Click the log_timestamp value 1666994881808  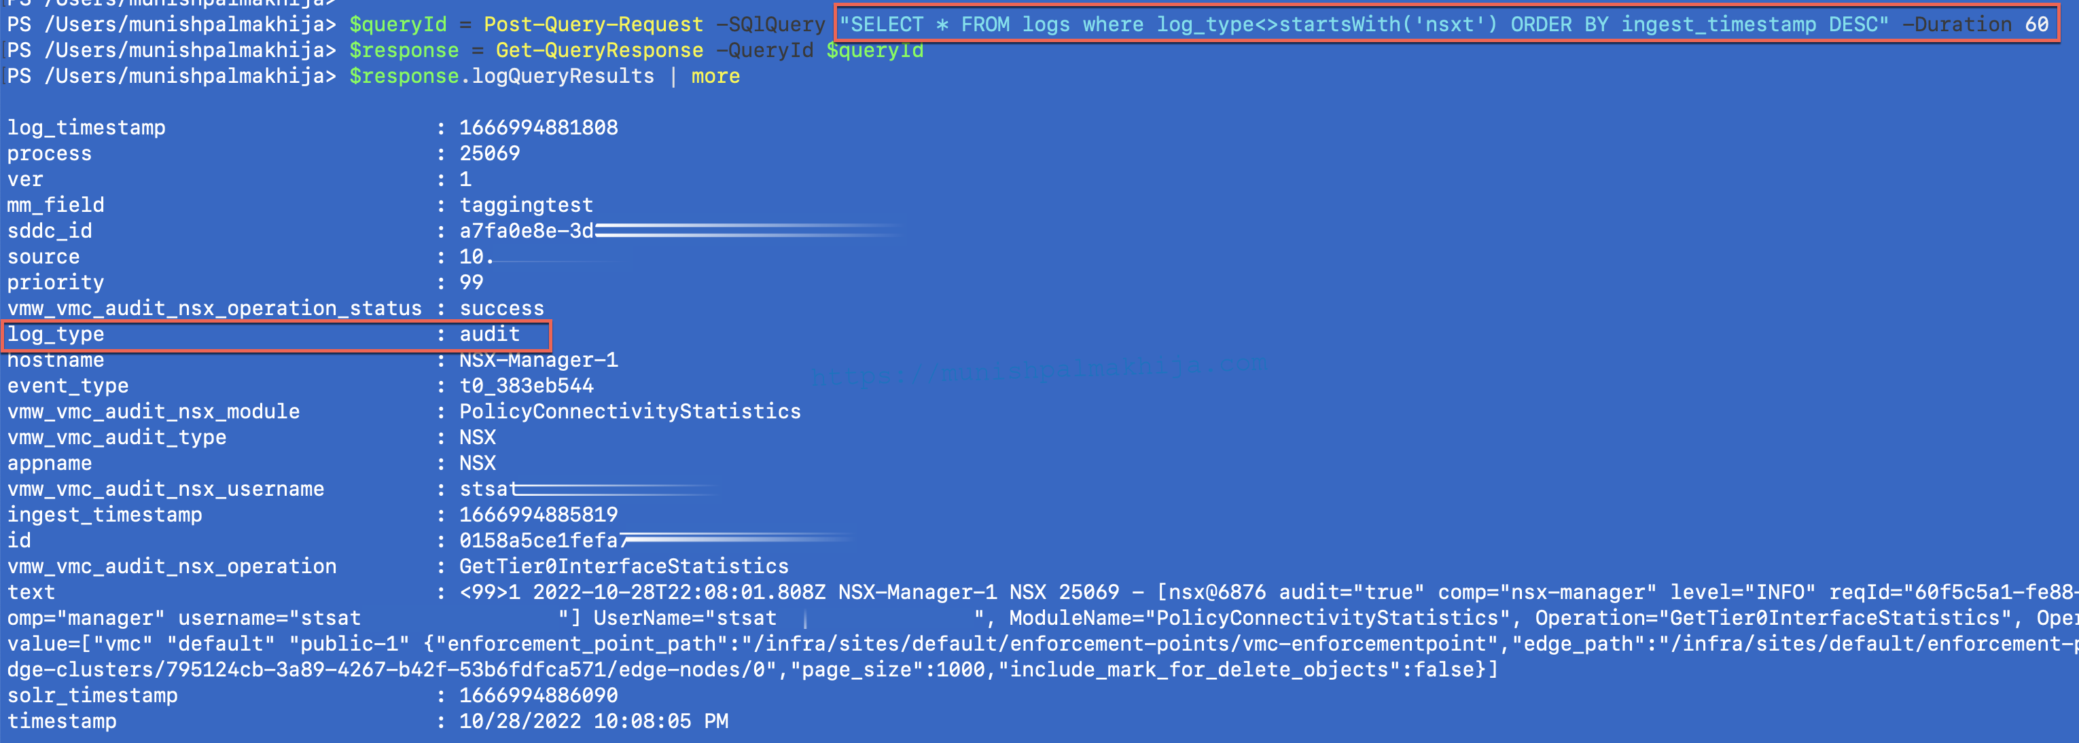538,128
